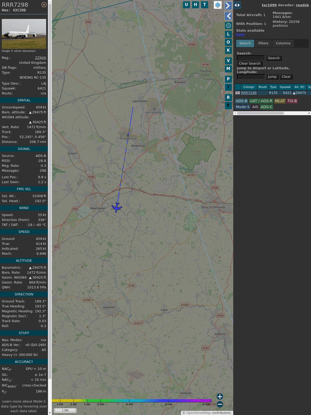Open the RC-135 aircraft photo
Viewport: 311px width, 415px height.
pos(24,34)
